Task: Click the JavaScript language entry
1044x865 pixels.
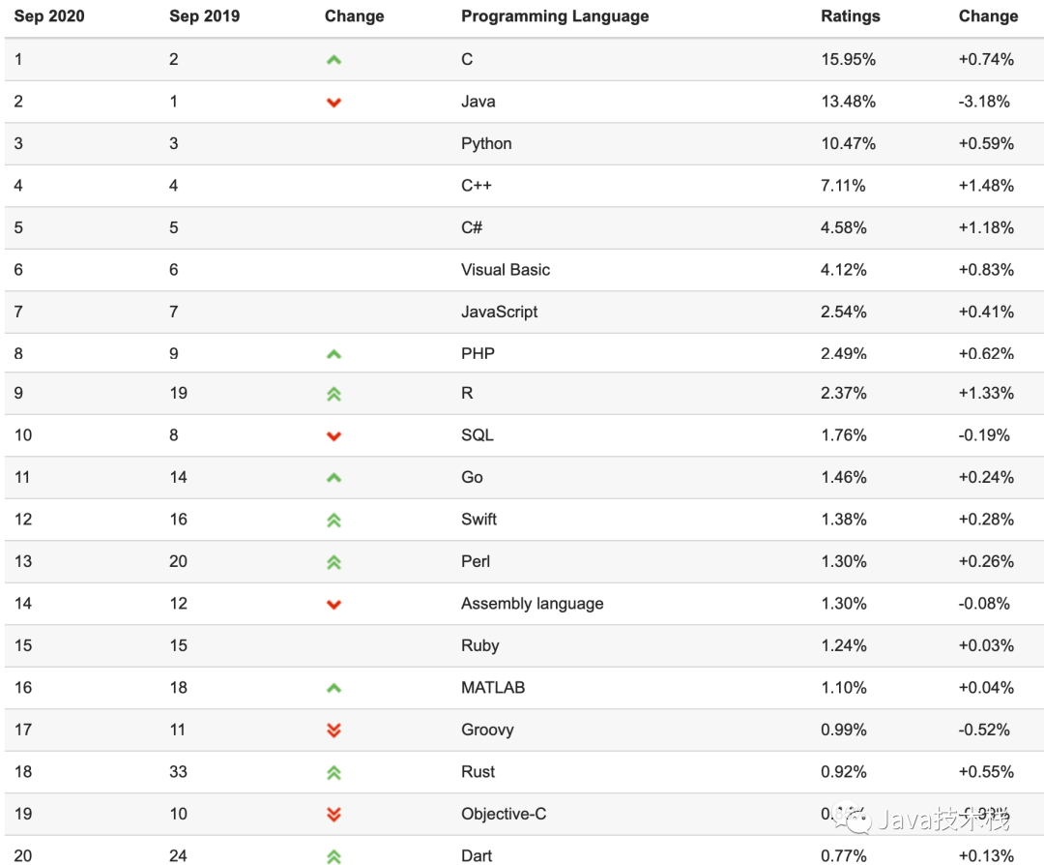Action: pyautogui.click(x=499, y=312)
